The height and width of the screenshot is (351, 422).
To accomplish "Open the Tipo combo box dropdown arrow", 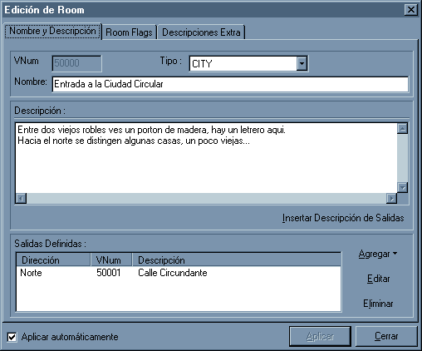I will pos(302,64).
